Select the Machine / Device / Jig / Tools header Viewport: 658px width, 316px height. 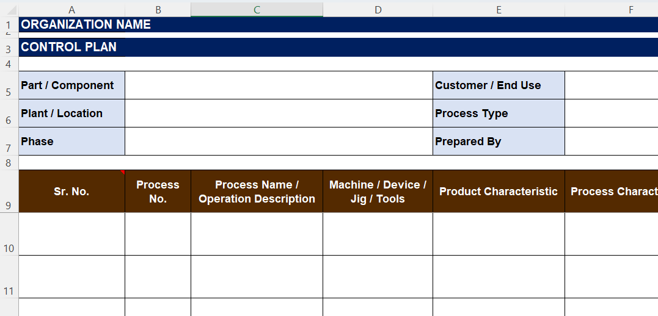point(378,192)
